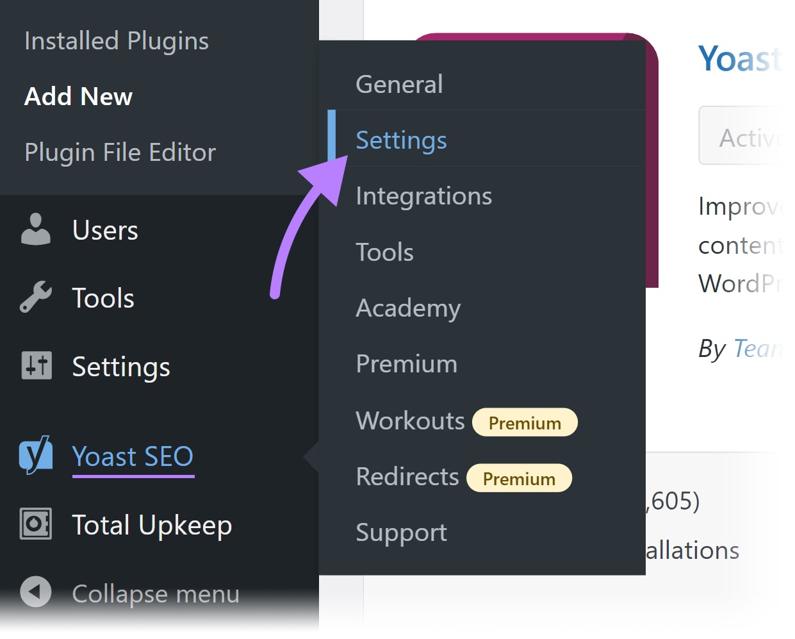Click the Collapse menu arrow icon
This screenshot has height=639, width=795.
pos(35,592)
